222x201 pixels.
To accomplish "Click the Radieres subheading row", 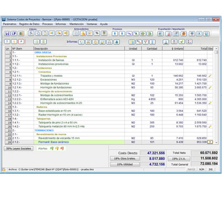I will pyautogui.click(x=109, y=107).
